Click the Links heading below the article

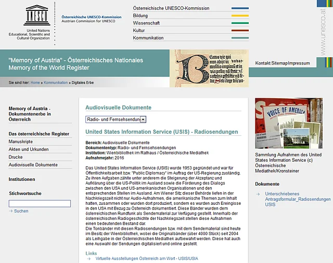point(91,254)
